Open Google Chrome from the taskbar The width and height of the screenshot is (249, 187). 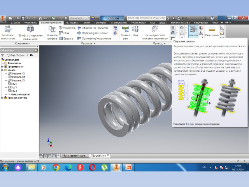coord(56,167)
